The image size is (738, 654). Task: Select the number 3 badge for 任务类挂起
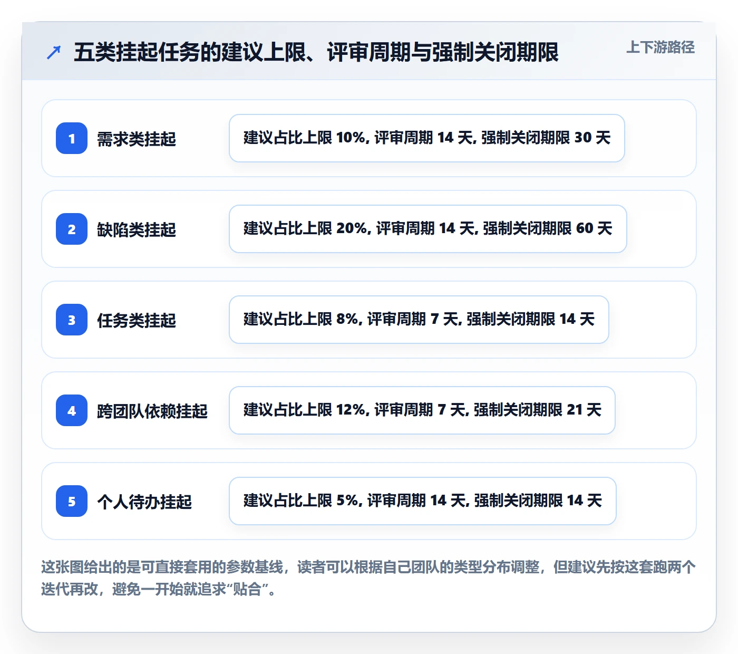click(72, 320)
